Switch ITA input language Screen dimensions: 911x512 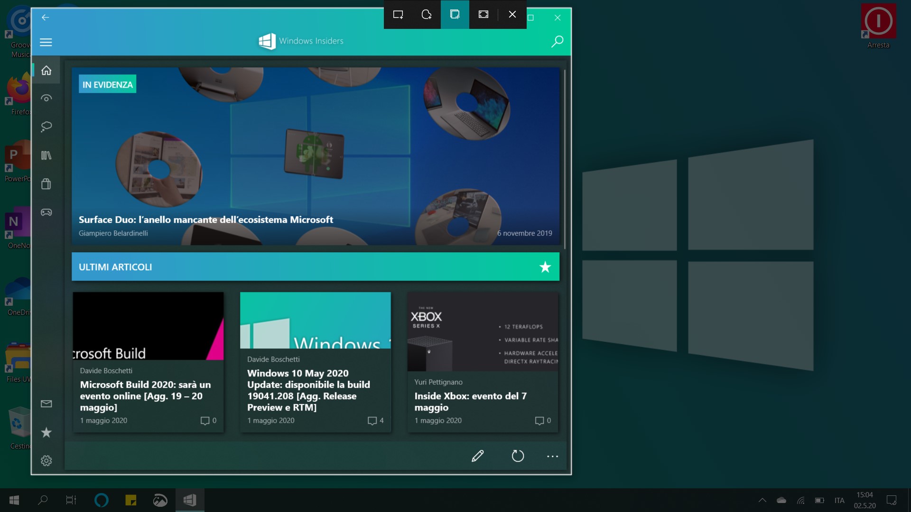[839, 500]
